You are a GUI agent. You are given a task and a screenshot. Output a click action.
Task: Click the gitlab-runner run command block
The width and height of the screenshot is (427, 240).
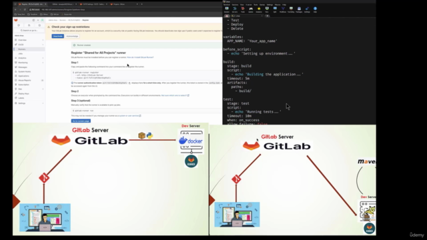(x=147, y=111)
